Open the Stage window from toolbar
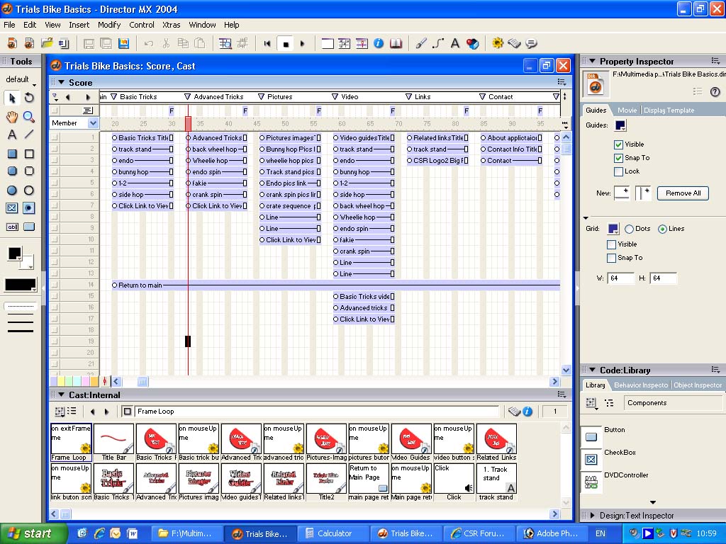This screenshot has width=726, height=544. click(x=328, y=43)
